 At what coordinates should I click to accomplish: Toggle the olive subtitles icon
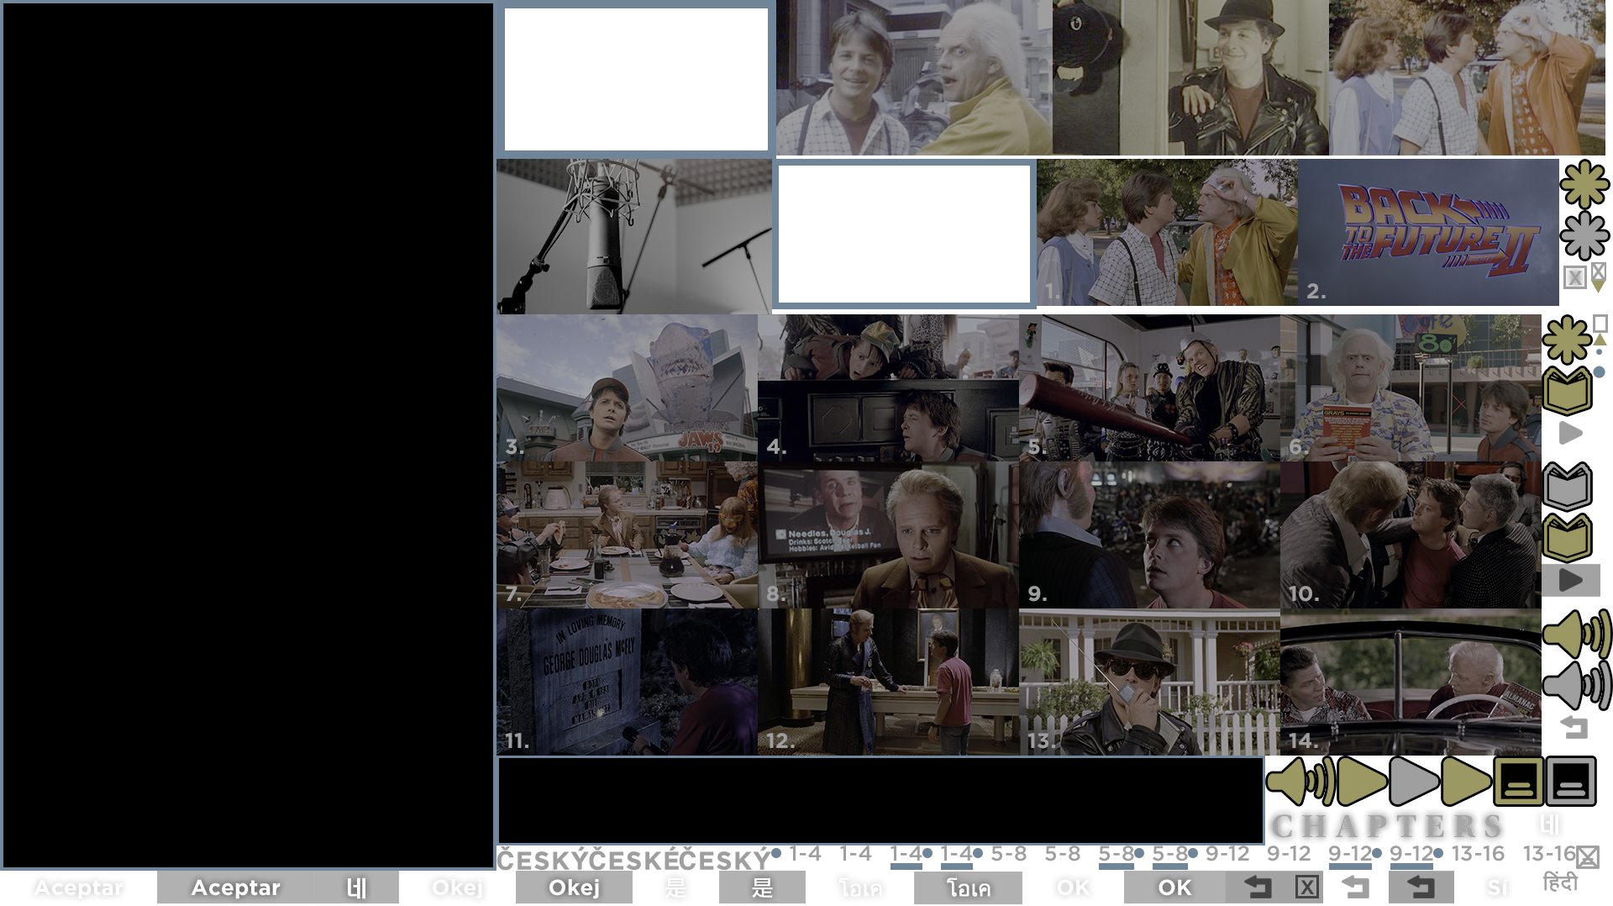(x=1518, y=781)
